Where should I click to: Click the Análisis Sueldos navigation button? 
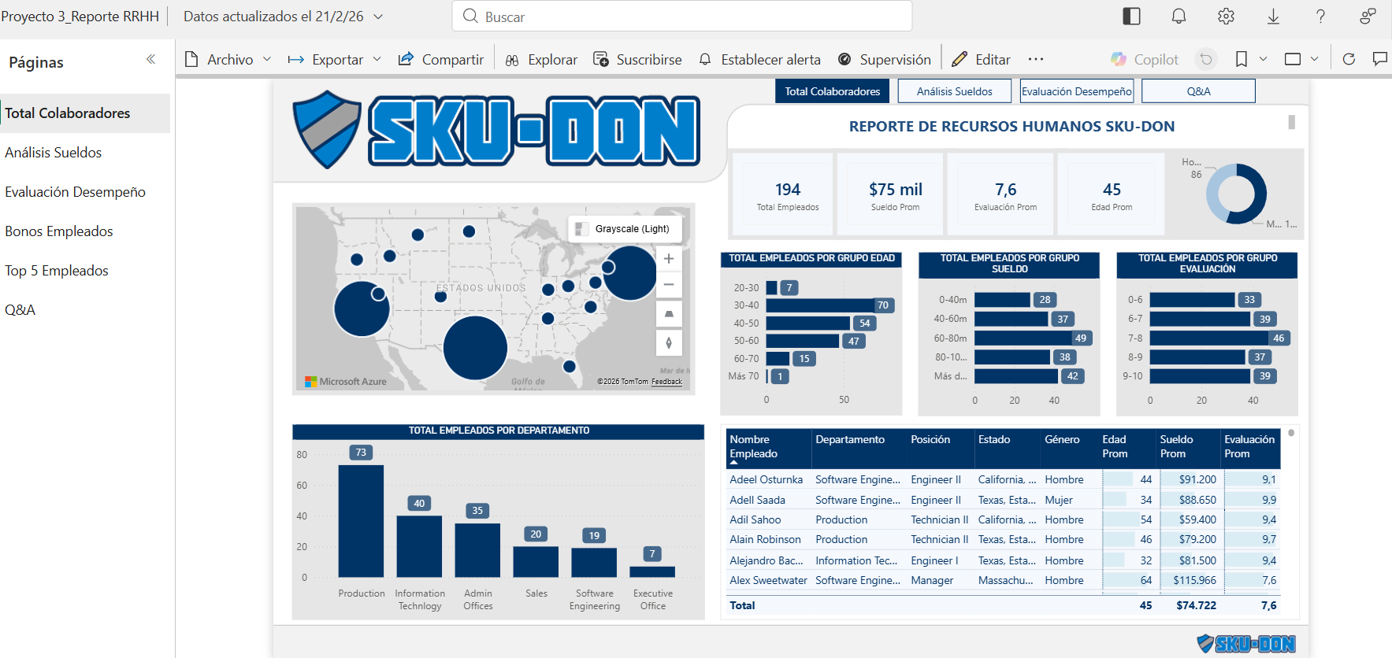click(x=954, y=91)
